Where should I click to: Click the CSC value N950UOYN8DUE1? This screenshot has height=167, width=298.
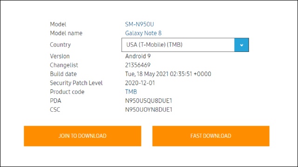coord(149,109)
